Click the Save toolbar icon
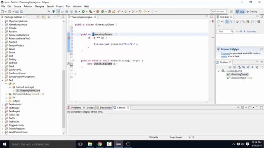Viewport: 264px width, 148px height. pyautogui.click(x=17, y=12)
